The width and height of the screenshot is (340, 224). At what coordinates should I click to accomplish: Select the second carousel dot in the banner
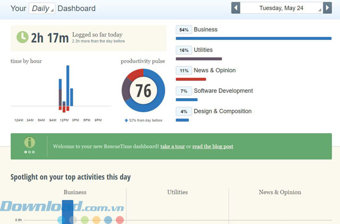tap(30, 152)
